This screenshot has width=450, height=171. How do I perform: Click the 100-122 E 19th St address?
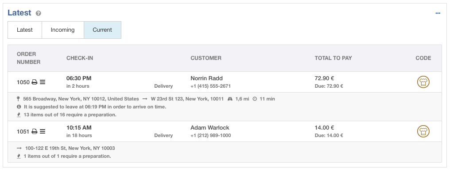[70, 149]
